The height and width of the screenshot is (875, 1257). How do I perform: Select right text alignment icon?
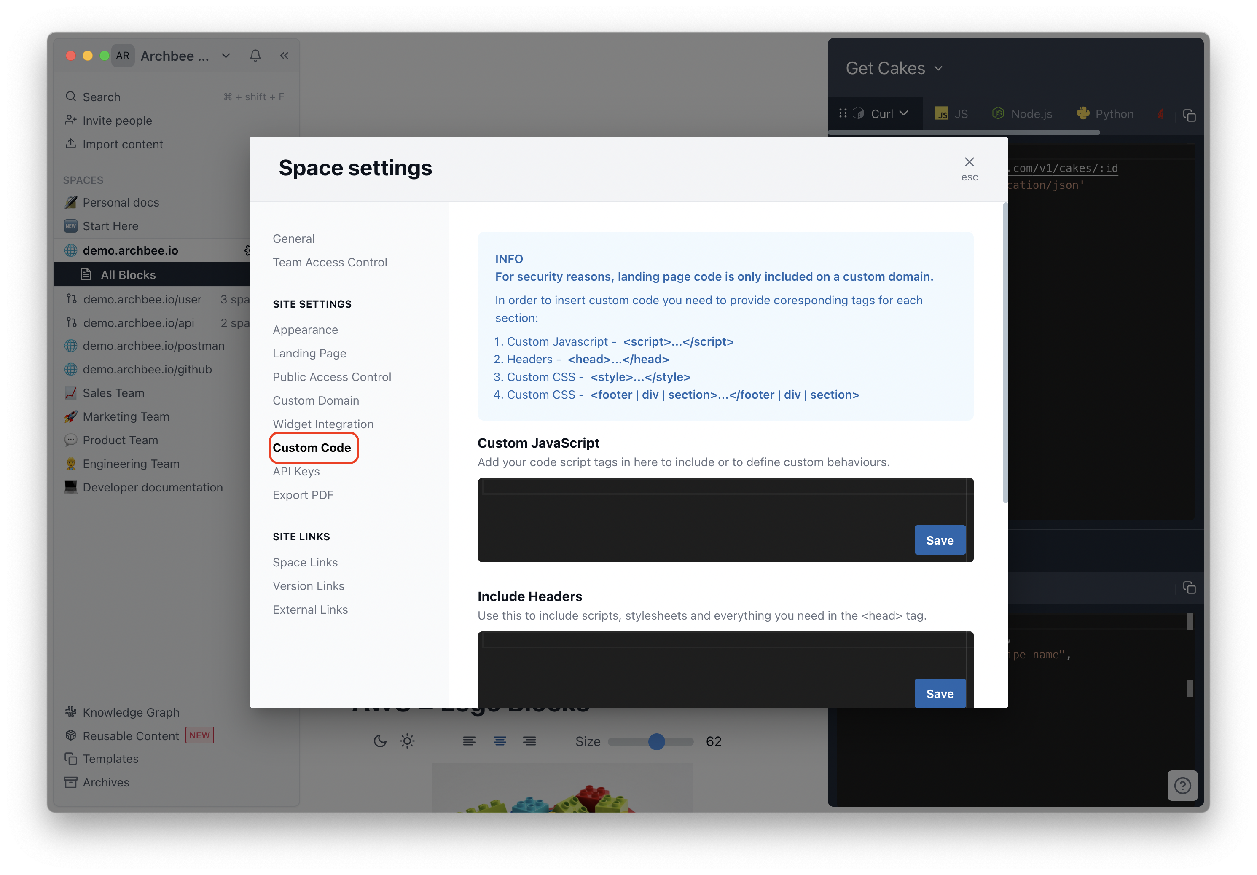pyautogui.click(x=529, y=741)
